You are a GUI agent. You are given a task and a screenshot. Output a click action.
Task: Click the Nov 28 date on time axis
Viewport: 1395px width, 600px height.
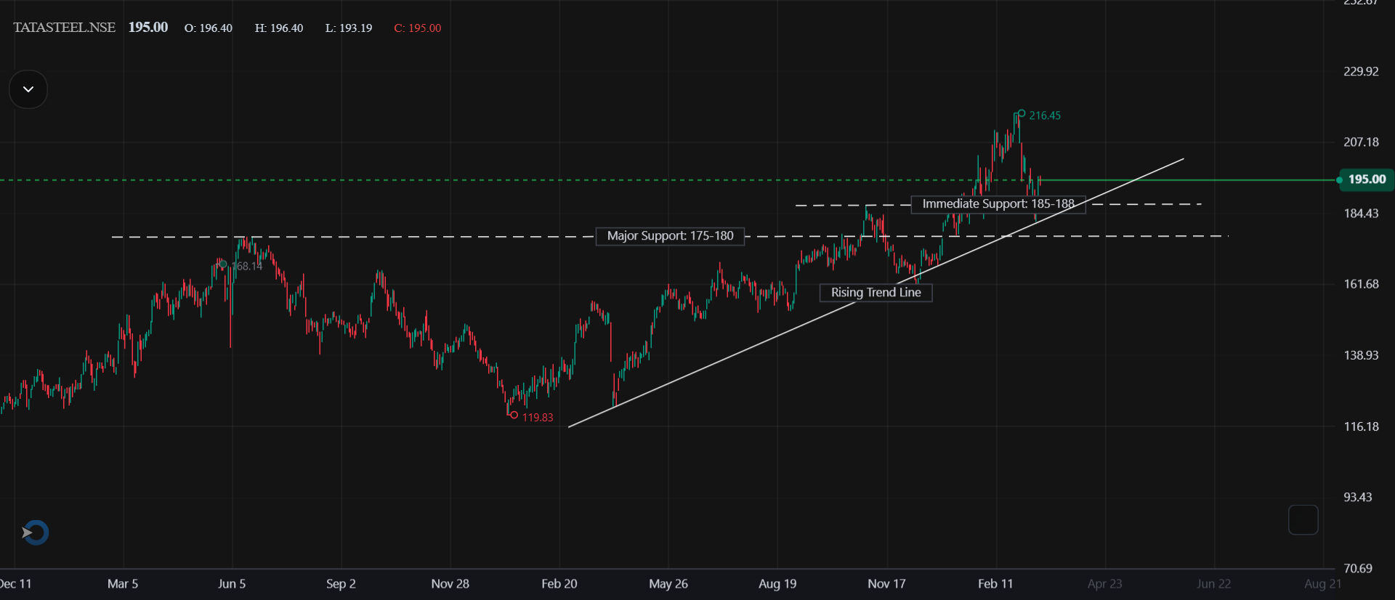coord(450,584)
